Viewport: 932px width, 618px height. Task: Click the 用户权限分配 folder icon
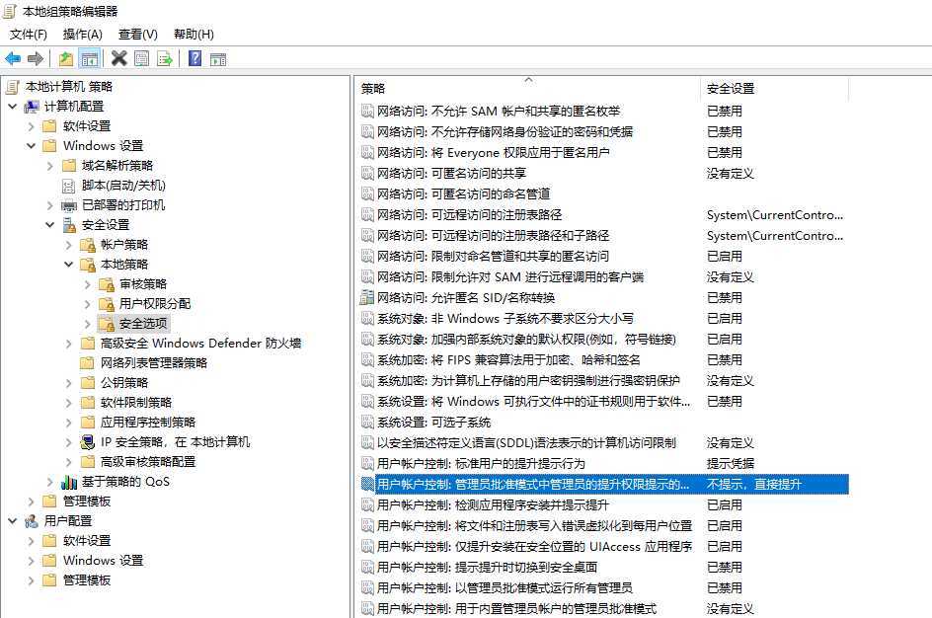tap(107, 304)
